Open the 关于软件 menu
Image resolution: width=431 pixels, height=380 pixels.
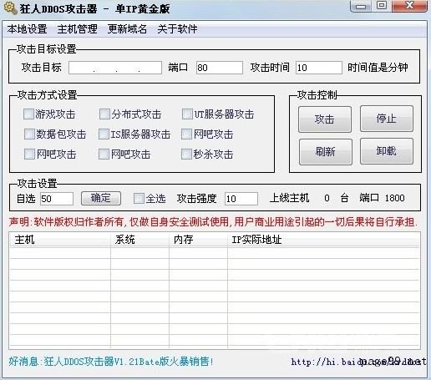177,29
